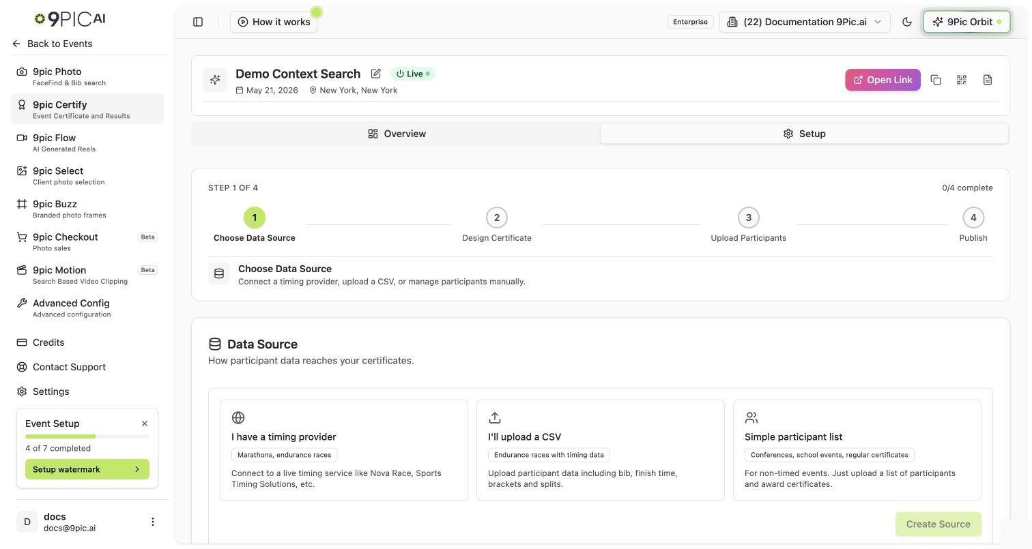1032x549 pixels.
Task: Show the event QR code
Action: (x=962, y=80)
